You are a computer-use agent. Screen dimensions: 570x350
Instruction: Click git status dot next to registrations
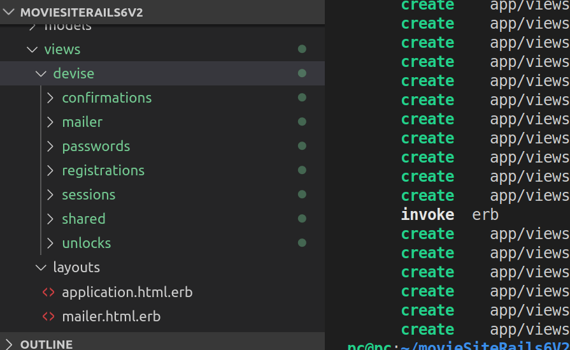pyautogui.click(x=302, y=170)
